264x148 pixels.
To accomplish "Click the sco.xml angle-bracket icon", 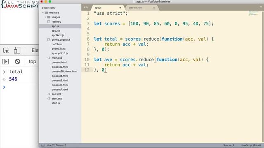I will (49, 94).
